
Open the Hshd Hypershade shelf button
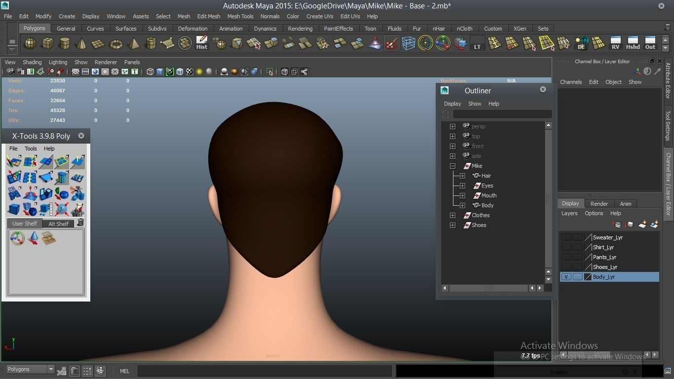click(x=633, y=43)
